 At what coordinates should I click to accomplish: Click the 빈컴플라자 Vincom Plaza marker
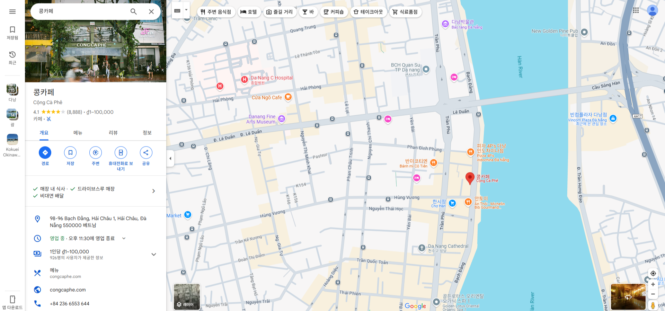[x=613, y=118]
